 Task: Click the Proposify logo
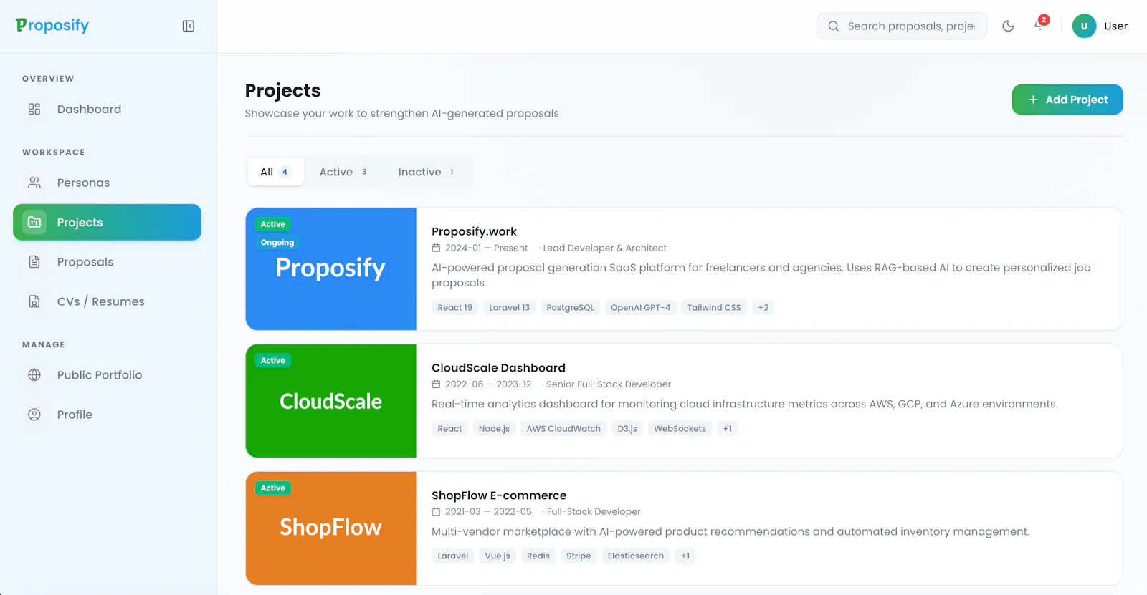click(x=52, y=26)
